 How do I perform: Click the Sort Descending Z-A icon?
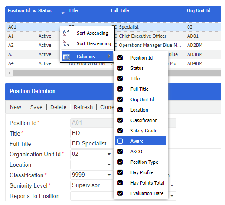tap(66, 43)
